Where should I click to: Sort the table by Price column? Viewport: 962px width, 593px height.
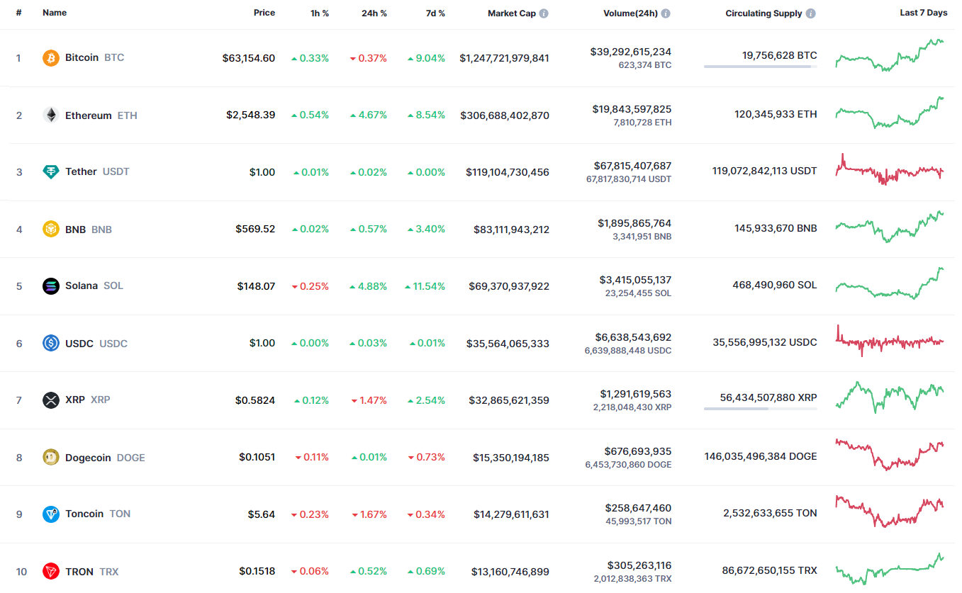pos(264,13)
